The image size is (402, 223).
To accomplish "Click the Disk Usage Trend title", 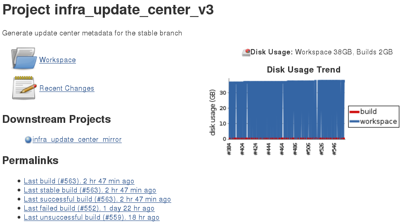I will click(x=303, y=70).
